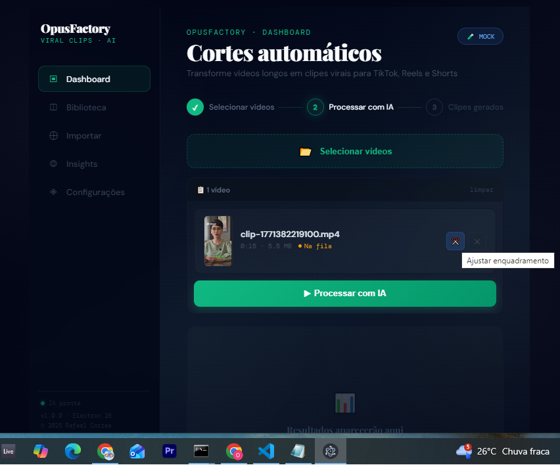
Task: Open the Configurações sidebar icon
Action: pyautogui.click(x=52, y=192)
